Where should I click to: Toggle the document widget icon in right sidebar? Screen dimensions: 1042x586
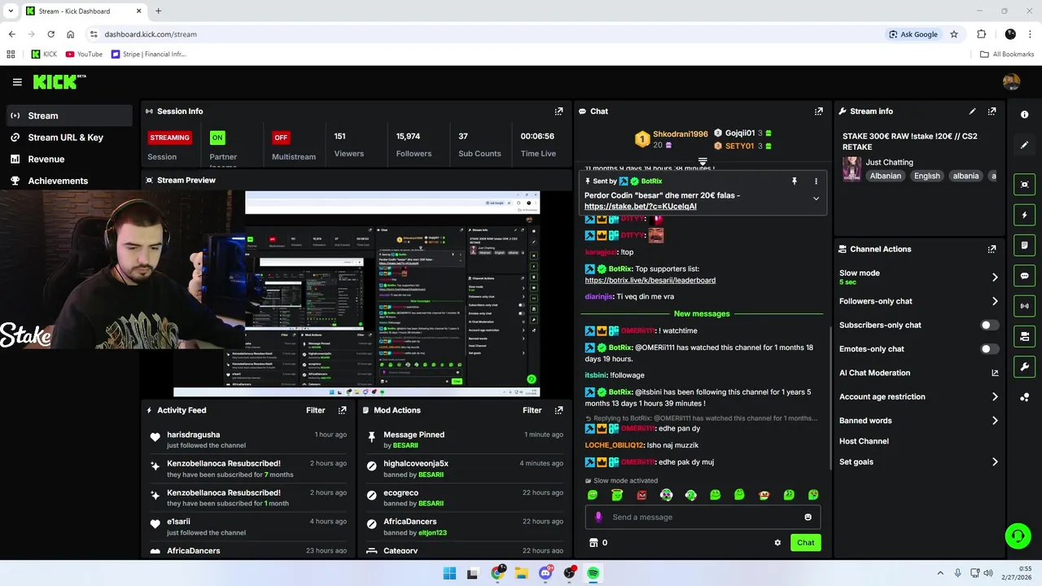(1025, 245)
